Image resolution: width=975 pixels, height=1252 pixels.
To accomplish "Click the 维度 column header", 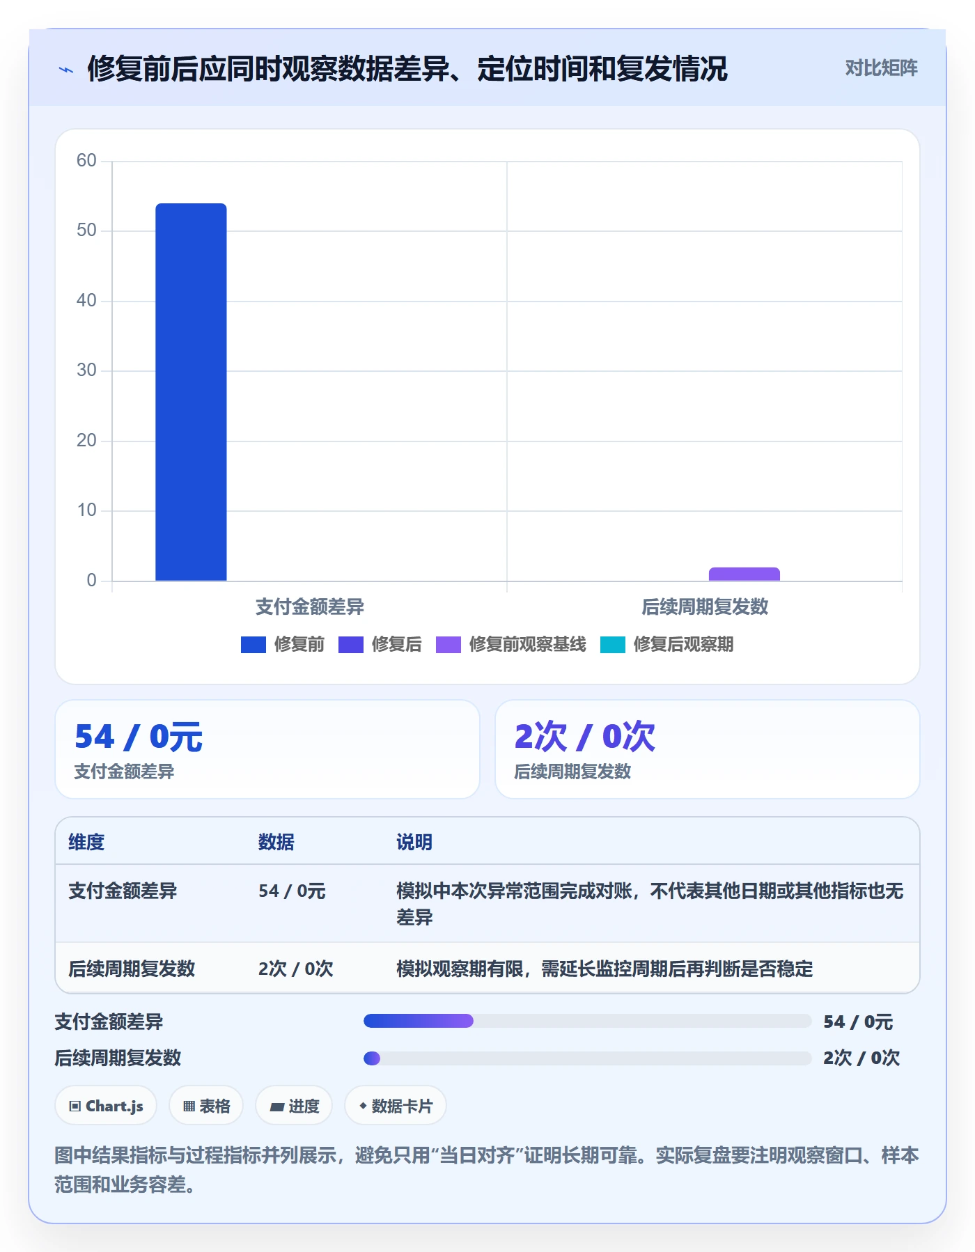I will [86, 842].
